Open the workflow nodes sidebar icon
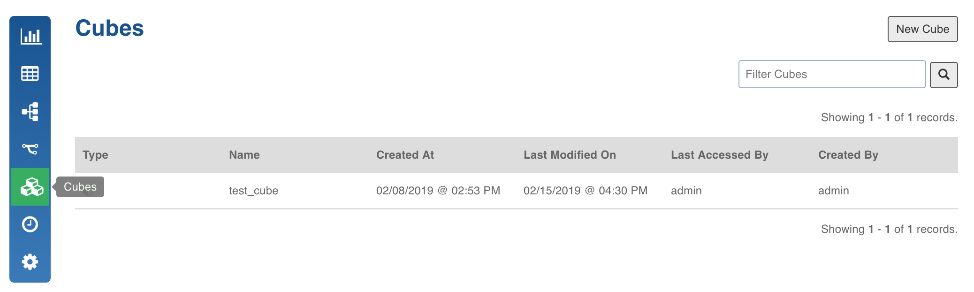Viewport: 974px width, 292px height. coord(30,149)
